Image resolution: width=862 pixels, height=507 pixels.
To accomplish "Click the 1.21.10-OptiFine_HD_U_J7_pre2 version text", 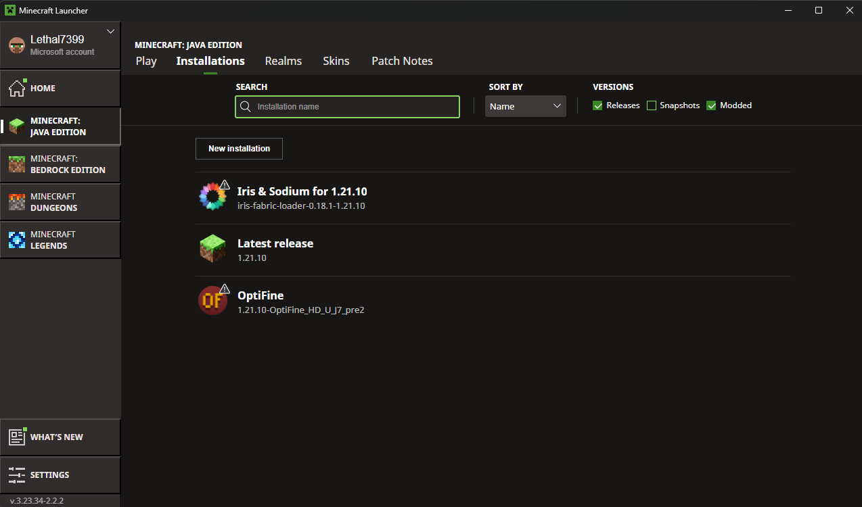I will (x=301, y=310).
